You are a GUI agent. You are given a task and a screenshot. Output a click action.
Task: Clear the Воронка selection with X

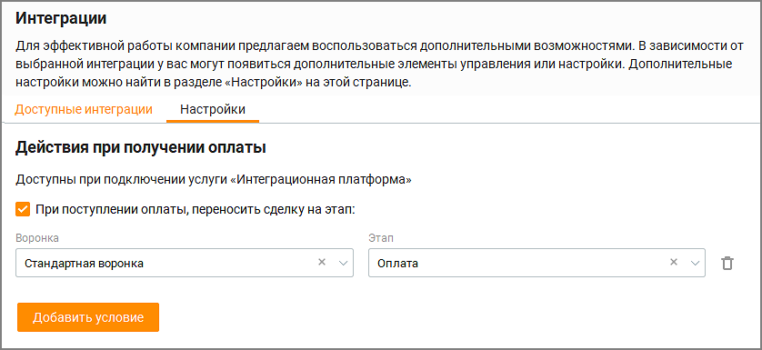(x=321, y=262)
